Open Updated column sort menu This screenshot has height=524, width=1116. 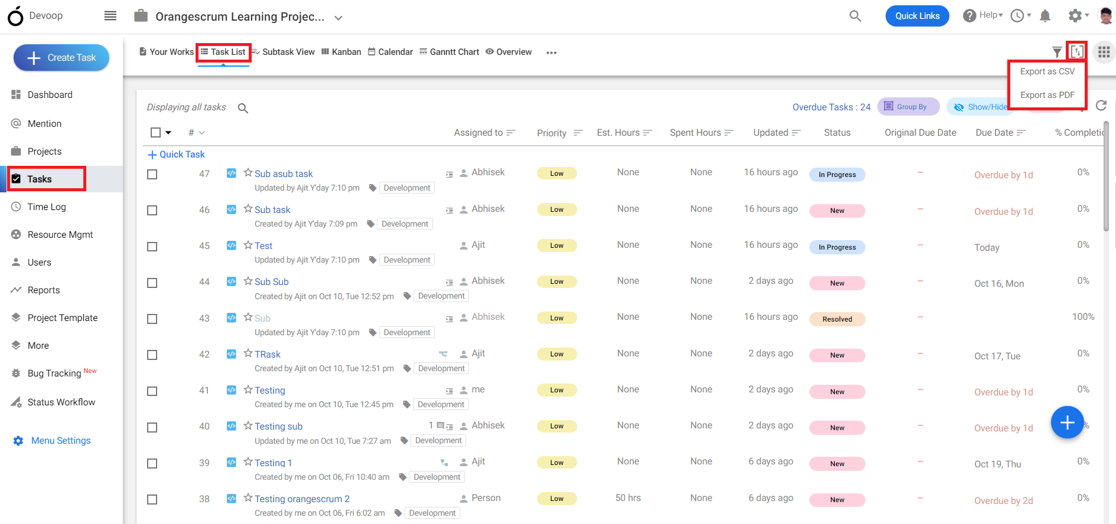pyautogui.click(x=796, y=133)
